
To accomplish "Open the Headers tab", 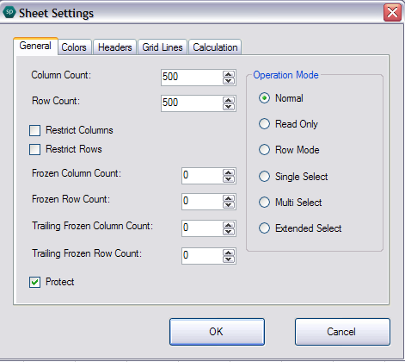I will [114, 47].
